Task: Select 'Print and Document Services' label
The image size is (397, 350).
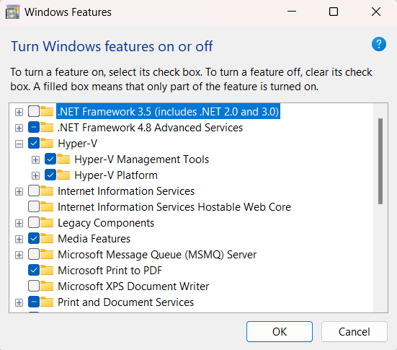Action: (x=125, y=302)
